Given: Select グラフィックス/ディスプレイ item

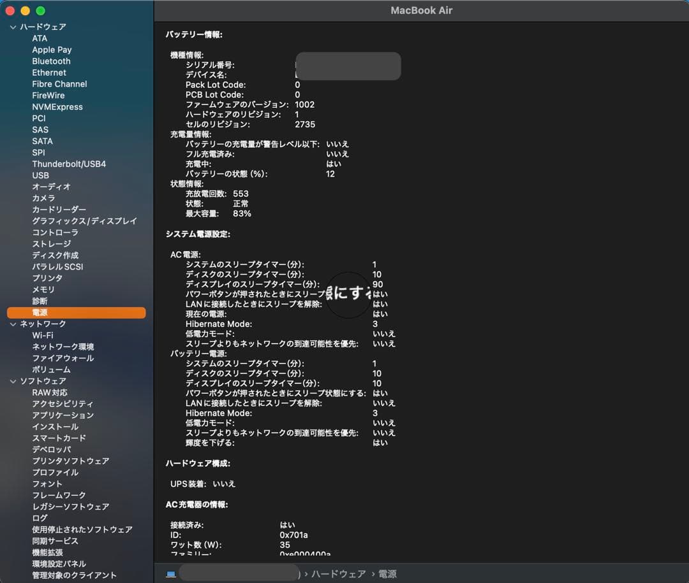Looking at the screenshot, I should (x=84, y=221).
